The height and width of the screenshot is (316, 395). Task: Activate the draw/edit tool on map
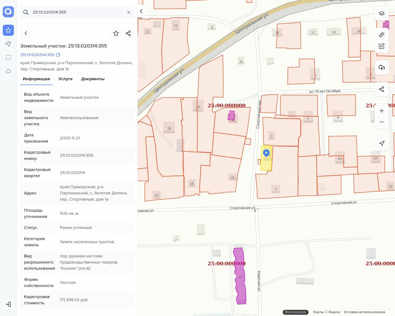382,46
